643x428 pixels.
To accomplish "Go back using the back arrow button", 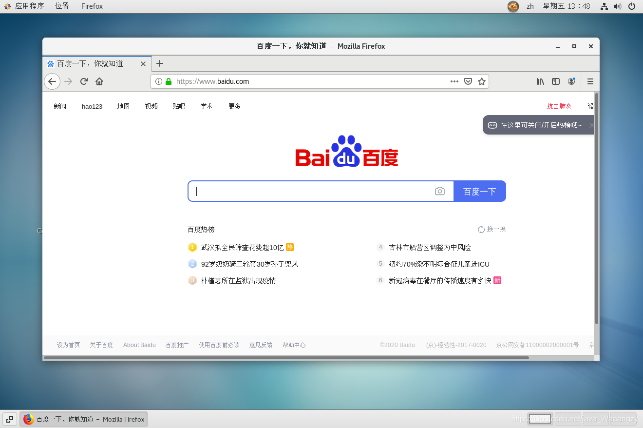I will coord(52,81).
